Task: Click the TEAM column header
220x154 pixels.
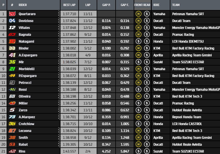Action: [176, 5]
